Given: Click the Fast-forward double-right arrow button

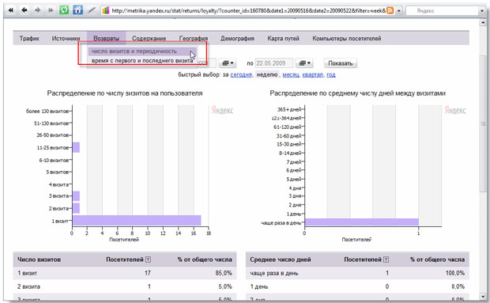Looking at the screenshot, I should click(x=51, y=10).
